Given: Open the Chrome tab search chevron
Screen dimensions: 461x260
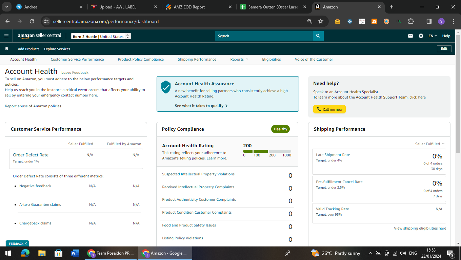Looking at the screenshot, I should 7,7.
